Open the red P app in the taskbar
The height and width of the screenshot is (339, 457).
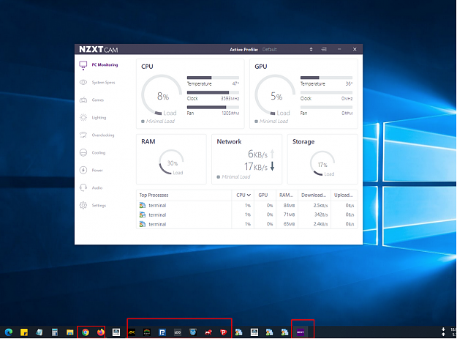click(224, 332)
